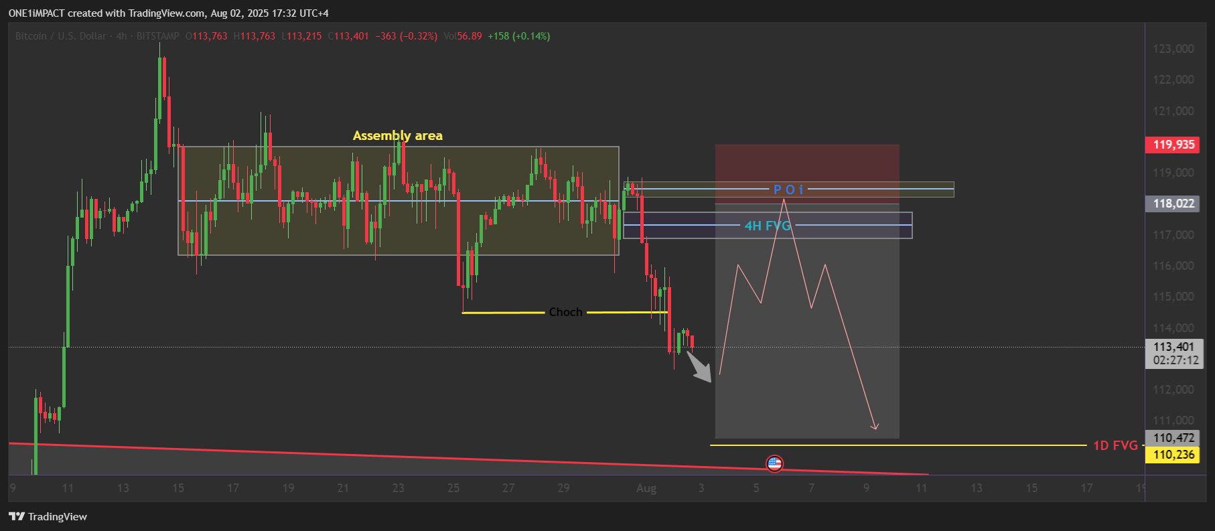Click the 116,000 price axis value
The image size is (1215, 531).
1173,266
